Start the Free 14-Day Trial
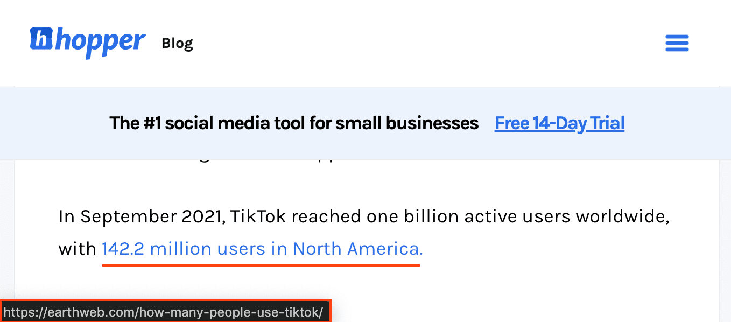 coord(559,123)
